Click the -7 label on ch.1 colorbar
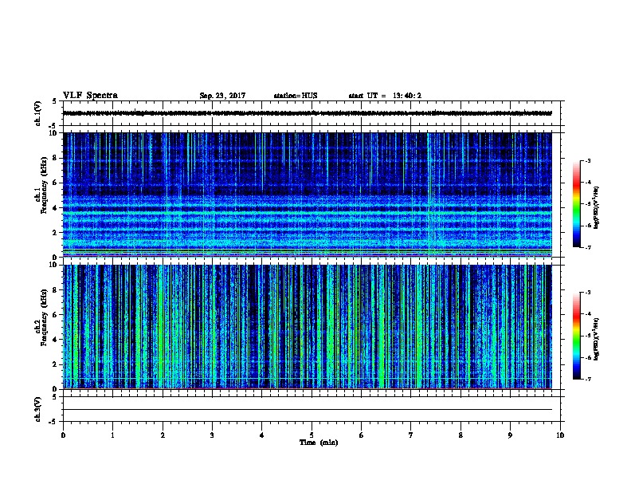The height and width of the screenshot is (488, 631). click(588, 247)
